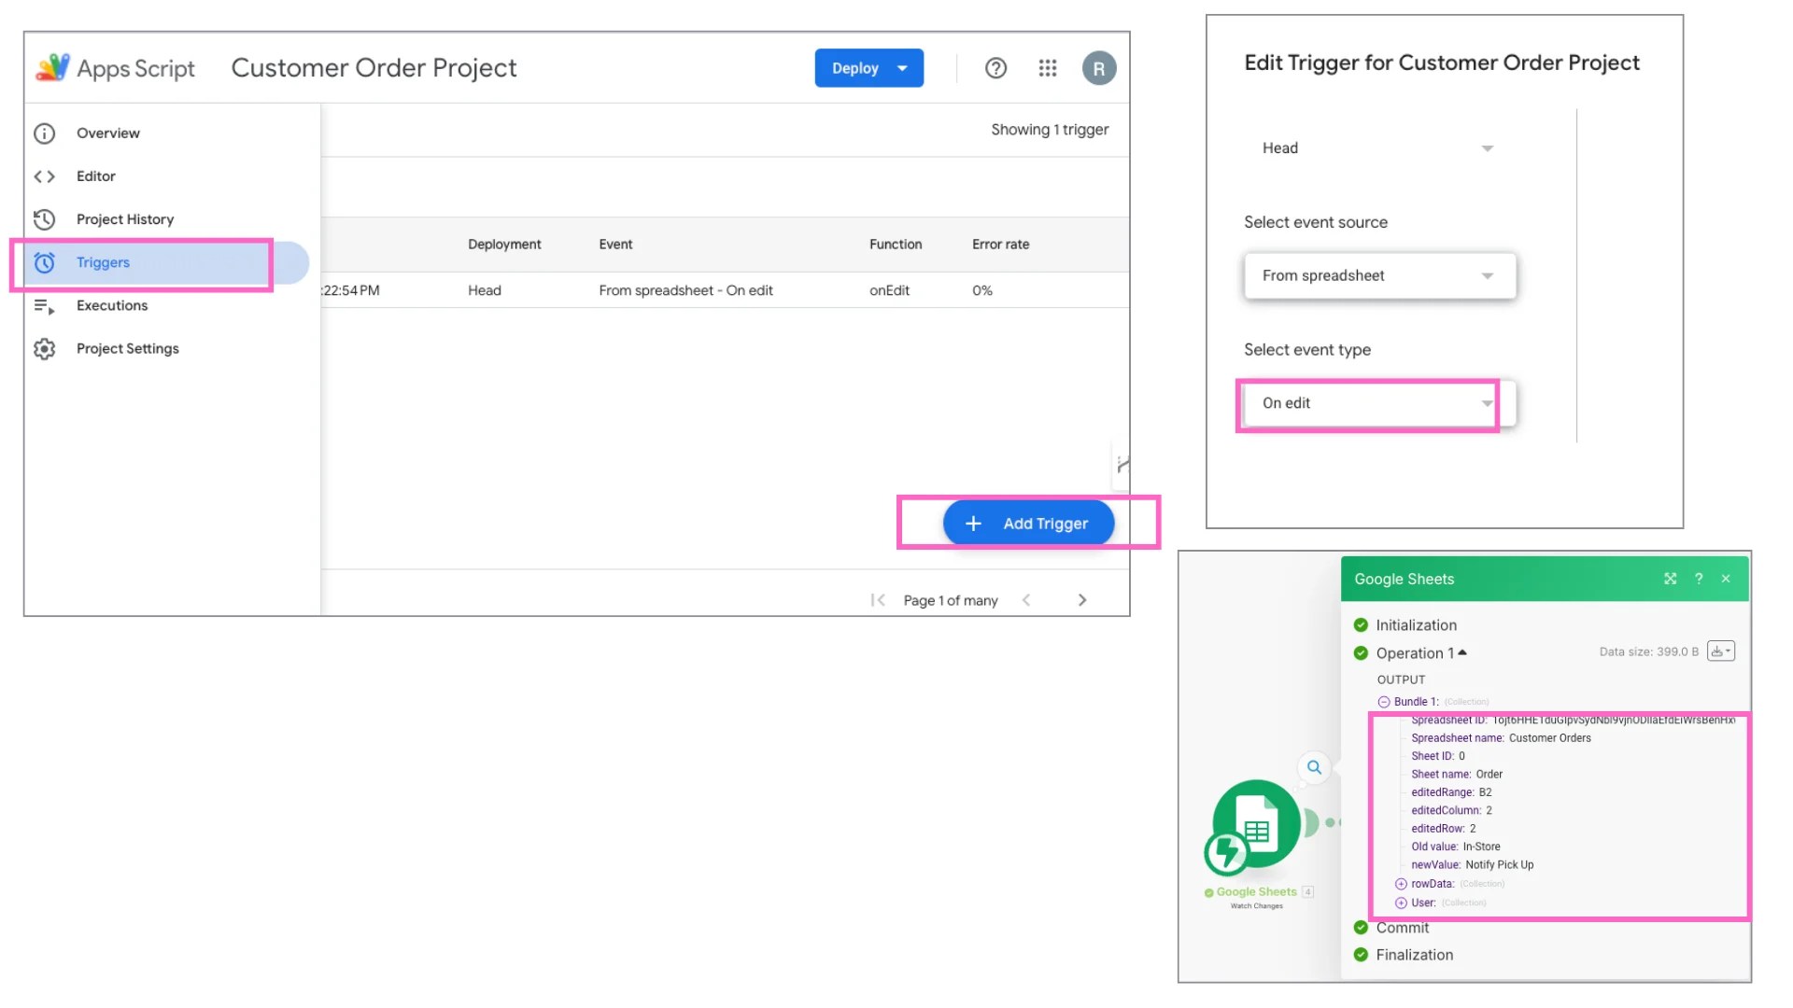The width and height of the screenshot is (1793, 1008).
Task: Click the Deployment column header
Action: click(x=504, y=245)
